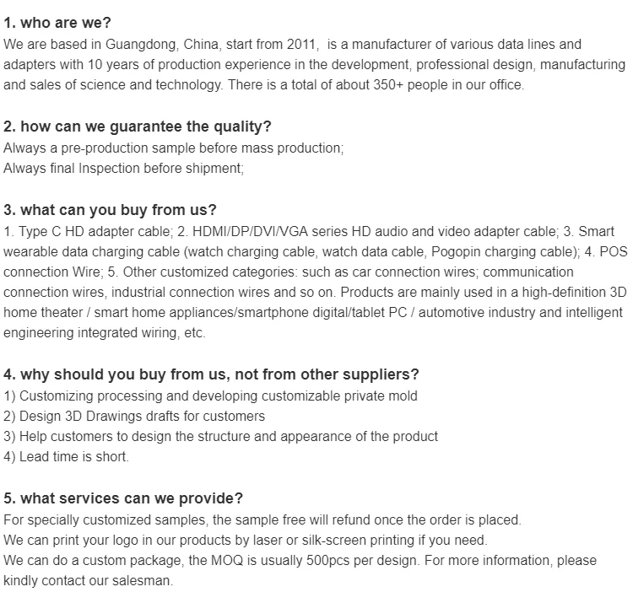This screenshot has height=592, width=633.
Task: Click the text "350+ people in our office"
Action: click(448, 84)
